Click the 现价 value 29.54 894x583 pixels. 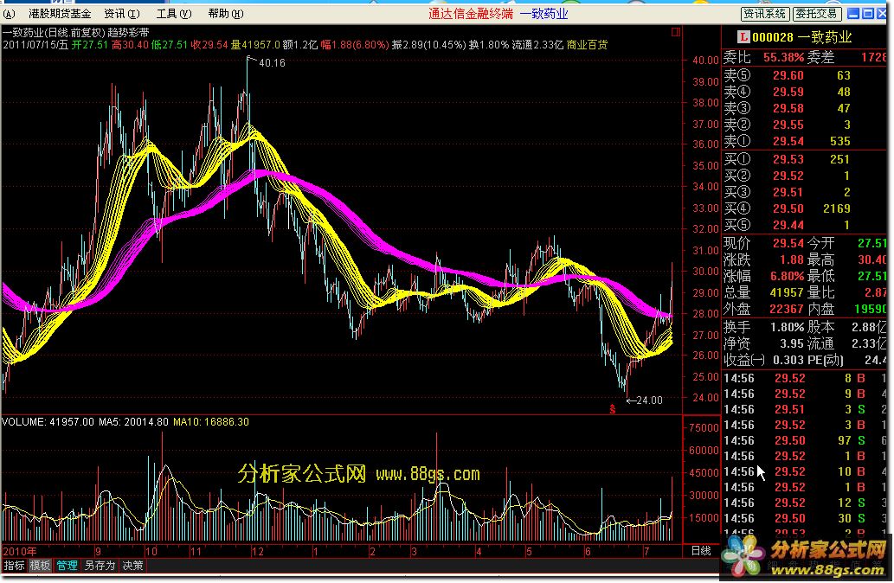click(788, 243)
